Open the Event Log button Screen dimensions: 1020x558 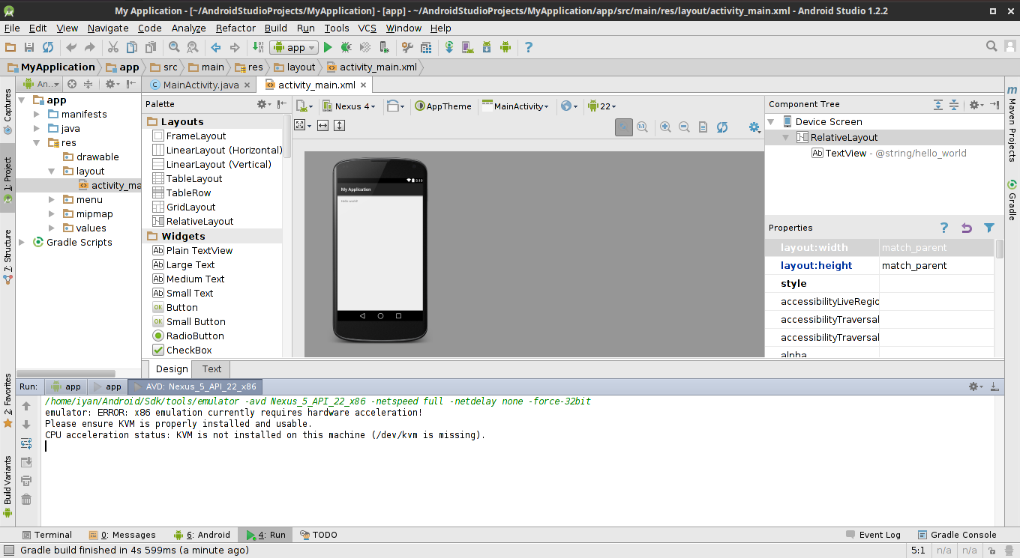click(873, 535)
